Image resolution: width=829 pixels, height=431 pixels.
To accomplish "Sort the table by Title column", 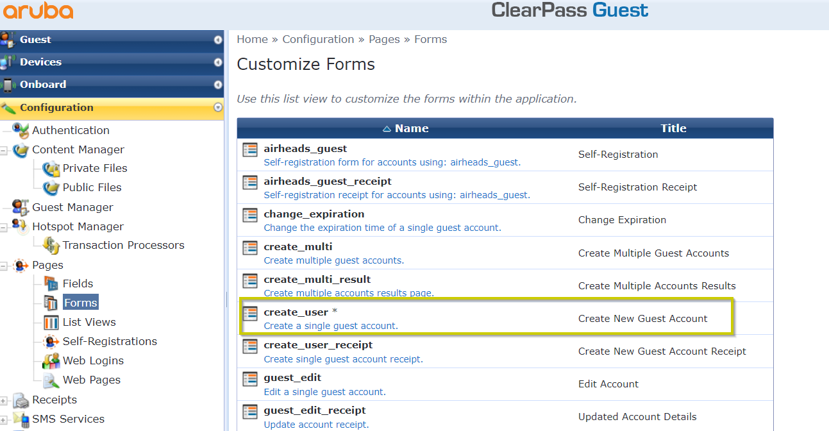I will click(x=673, y=128).
